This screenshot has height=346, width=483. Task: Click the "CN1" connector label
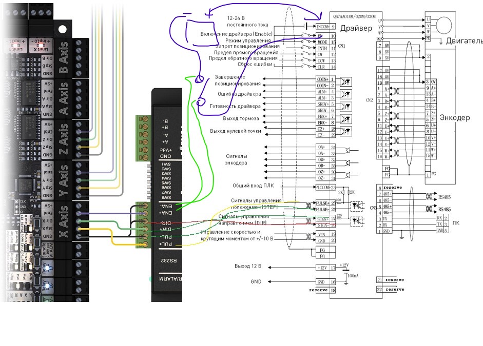coord(342,46)
